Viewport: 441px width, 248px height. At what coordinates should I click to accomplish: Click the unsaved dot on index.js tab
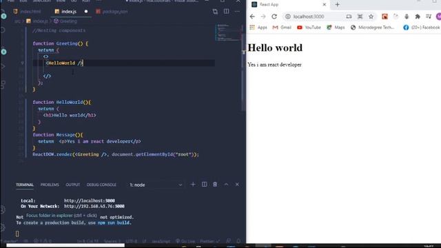[86, 12]
